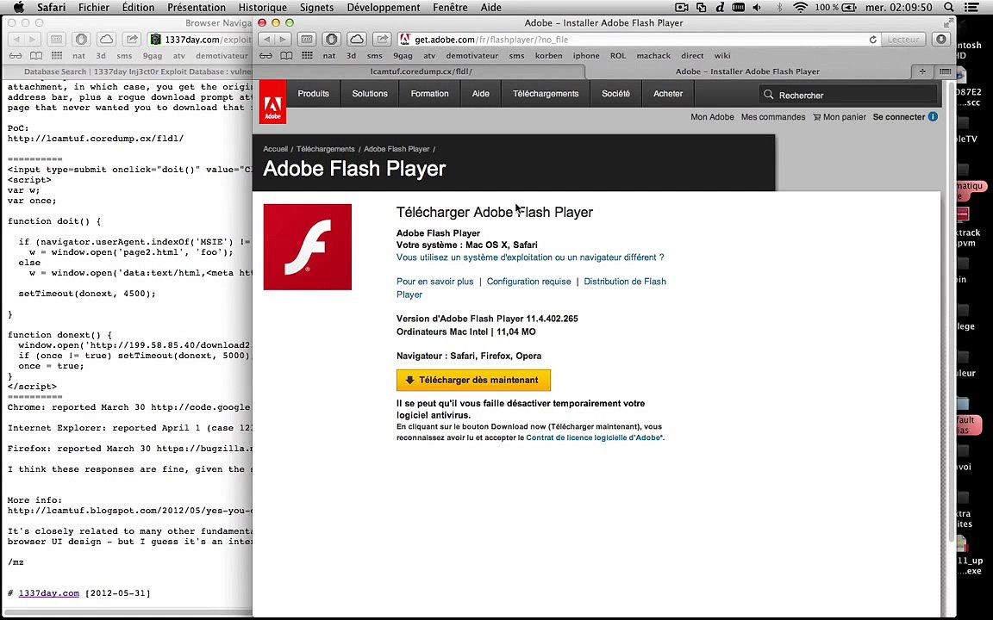Click the Télécharger dès maintenant button
This screenshot has width=993, height=620.
pos(474,381)
